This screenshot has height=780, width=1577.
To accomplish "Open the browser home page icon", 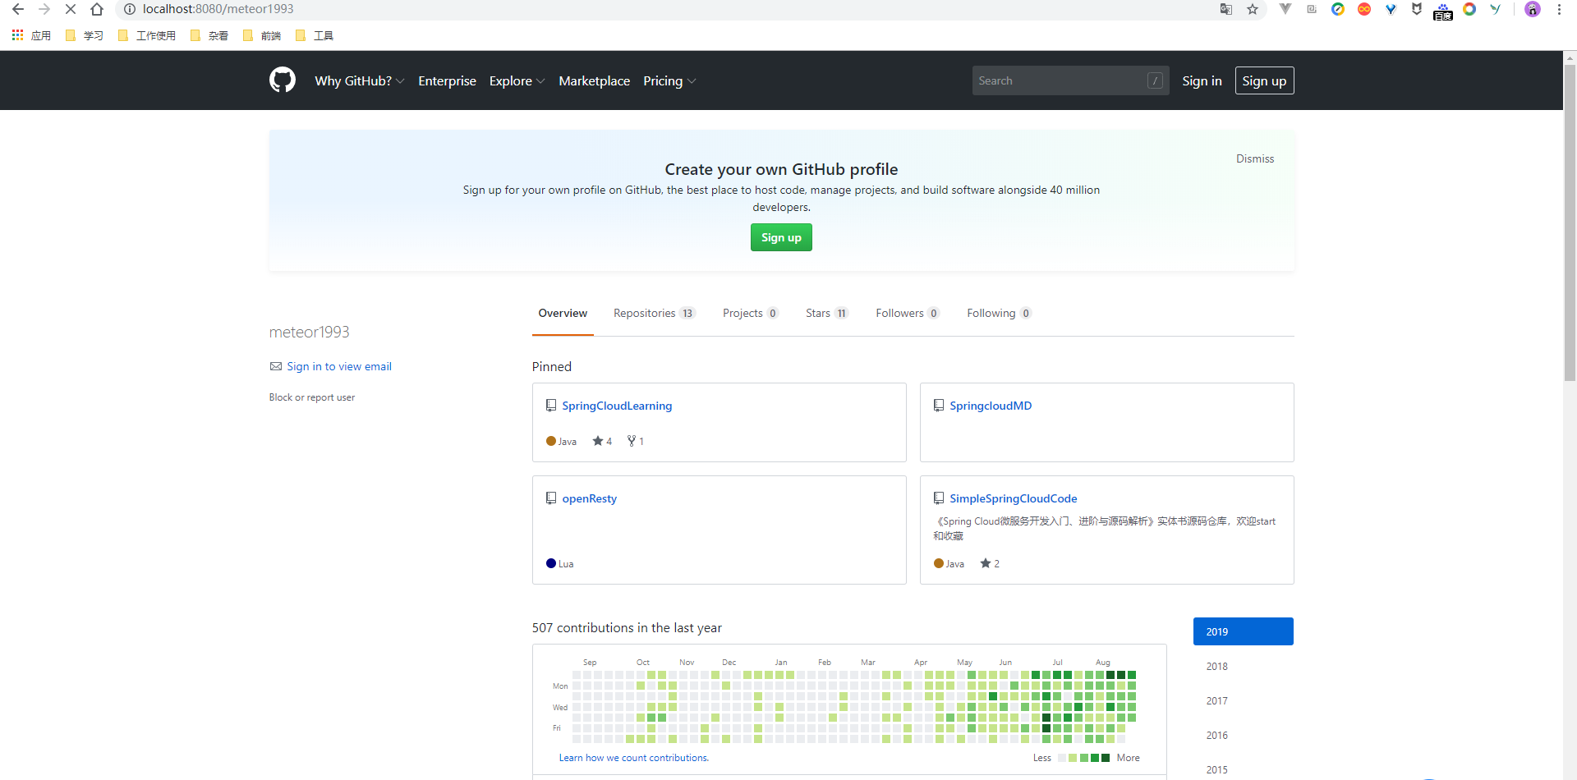I will [x=97, y=9].
